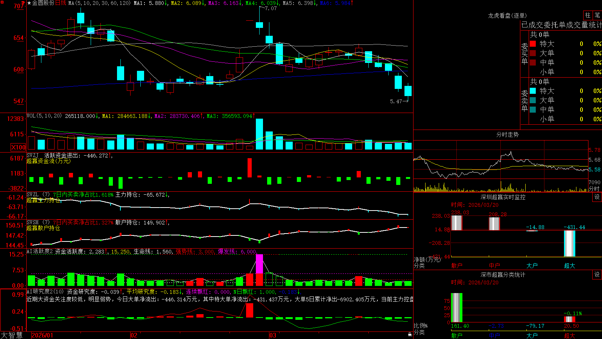The height and width of the screenshot is (339, 602).
Task: Click the tallest red bar in 超赢资金流 chart
Action: coord(249,168)
